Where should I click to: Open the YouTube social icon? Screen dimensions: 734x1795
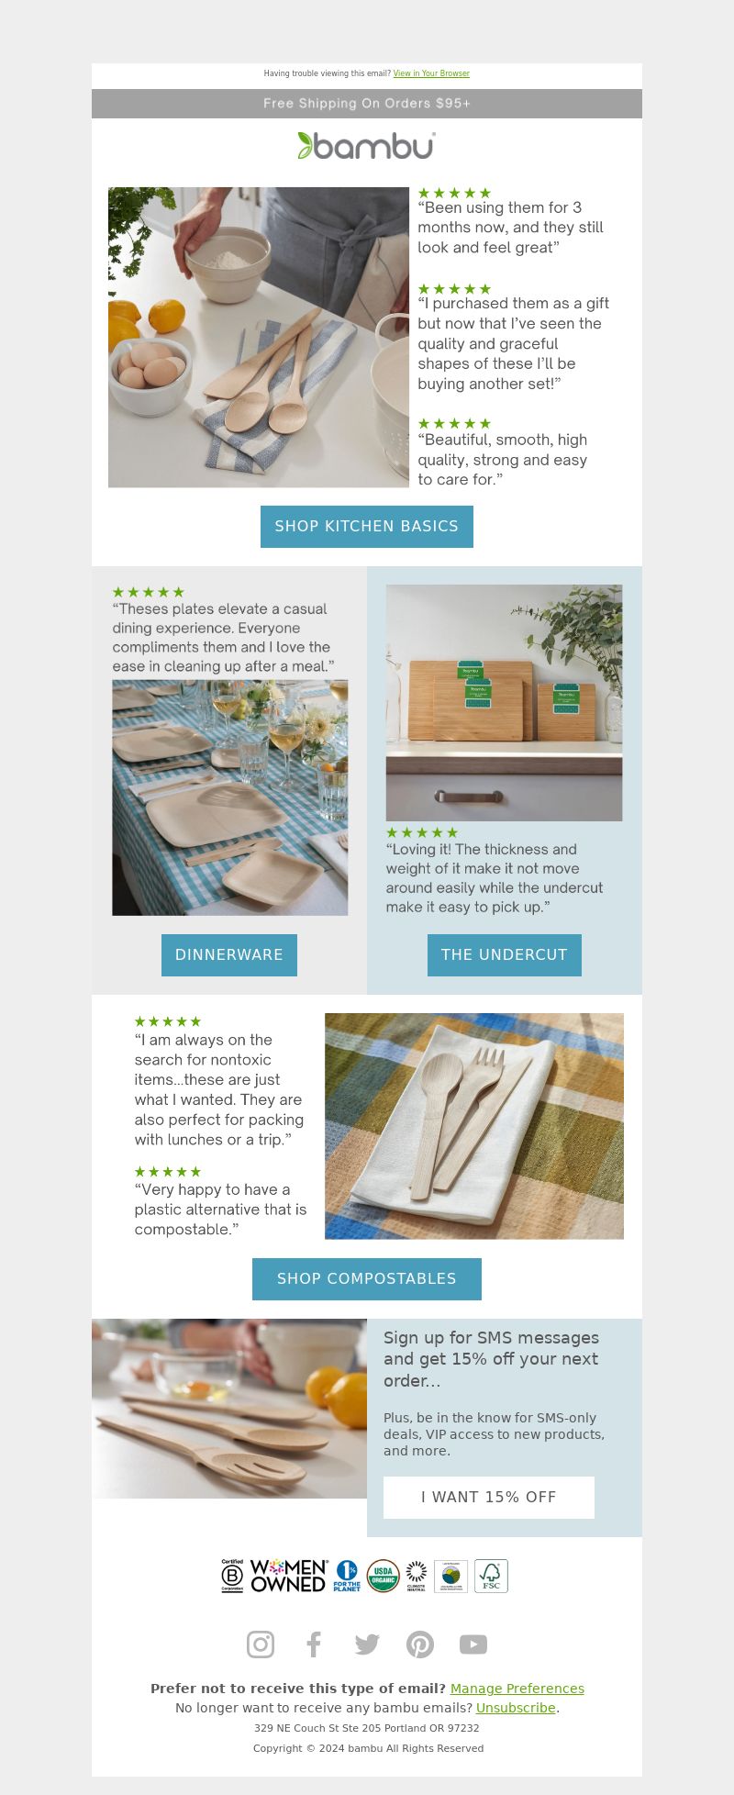pyautogui.click(x=473, y=1644)
